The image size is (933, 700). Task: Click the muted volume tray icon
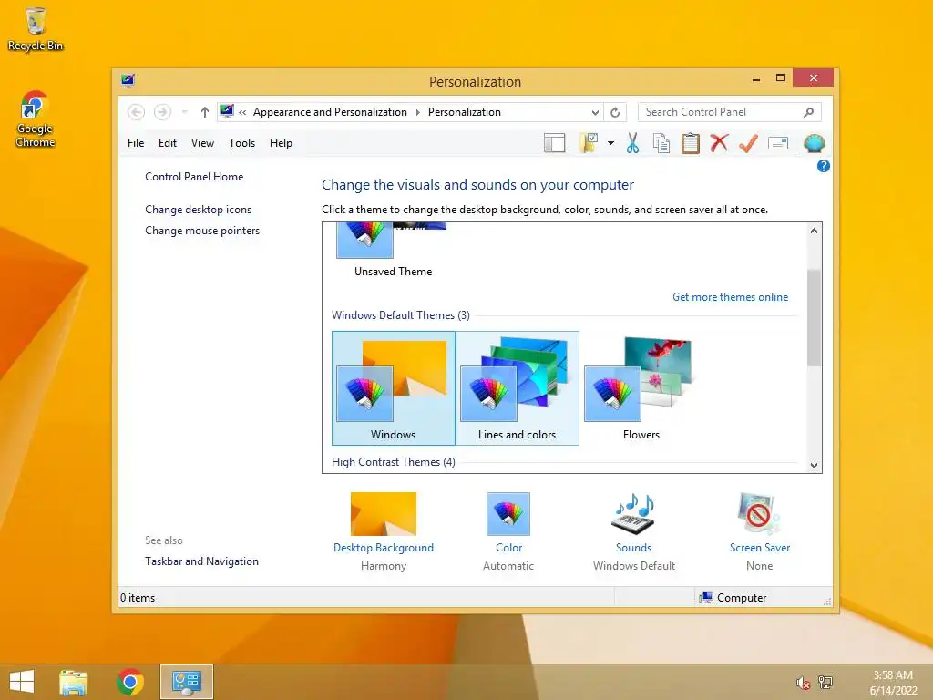pyautogui.click(x=803, y=683)
